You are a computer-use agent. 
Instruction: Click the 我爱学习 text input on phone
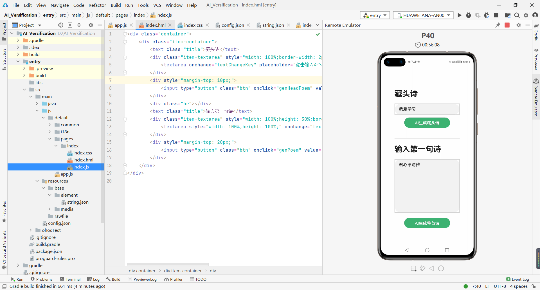tap(427, 109)
